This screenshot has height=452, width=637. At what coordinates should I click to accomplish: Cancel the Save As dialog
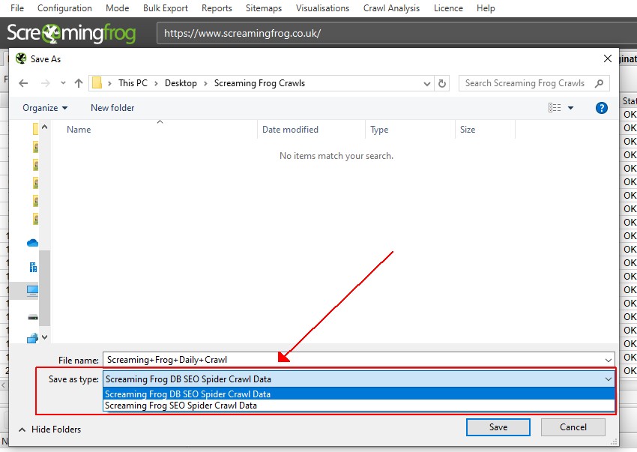tap(573, 427)
